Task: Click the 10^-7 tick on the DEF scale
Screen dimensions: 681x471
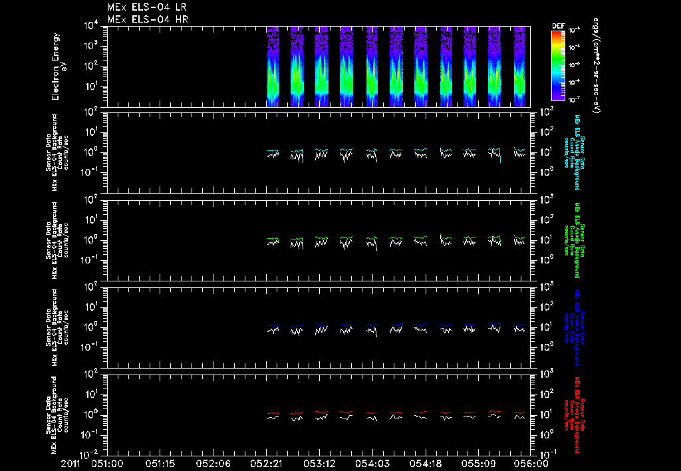Action: pos(574,100)
